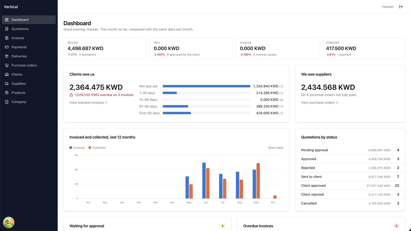Select the Client approved status row
This screenshot has height=231, width=411.
[350, 186]
